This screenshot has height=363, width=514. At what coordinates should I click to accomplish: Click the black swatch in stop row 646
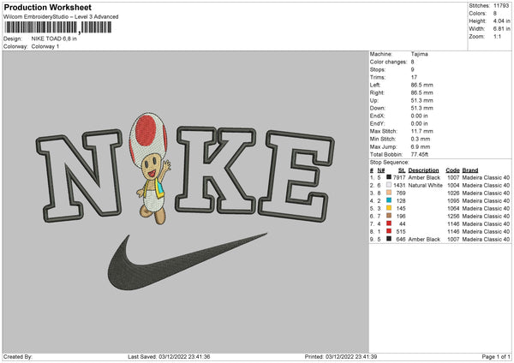[389, 239]
